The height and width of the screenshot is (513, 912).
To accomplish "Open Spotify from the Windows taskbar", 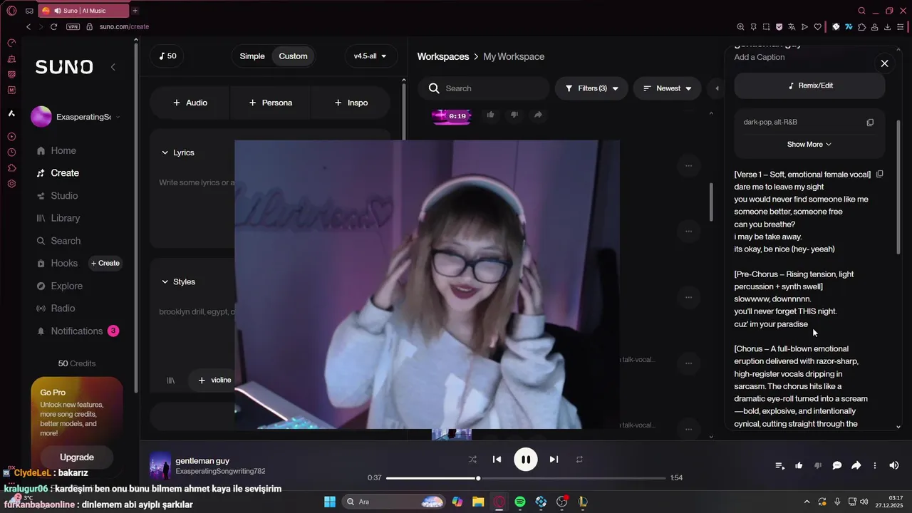I will [520, 502].
